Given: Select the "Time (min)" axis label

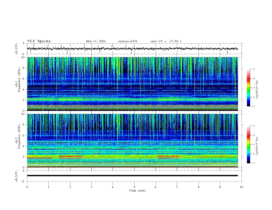Looking at the screenshot, I should 137,190.
